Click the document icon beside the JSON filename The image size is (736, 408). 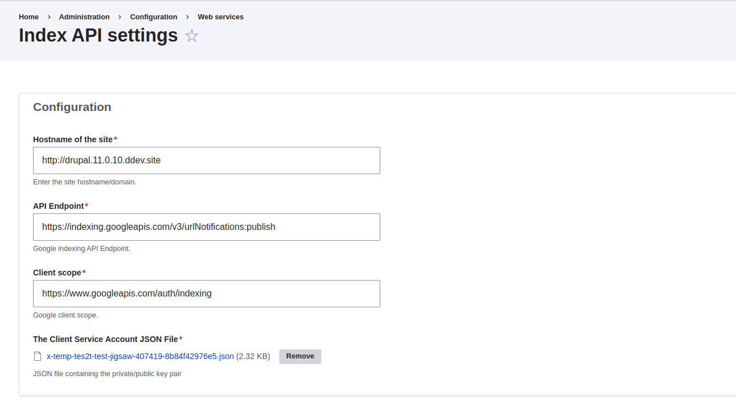coord(38,356)
